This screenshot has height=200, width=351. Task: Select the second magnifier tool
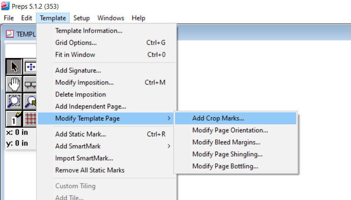coord(30,102)
